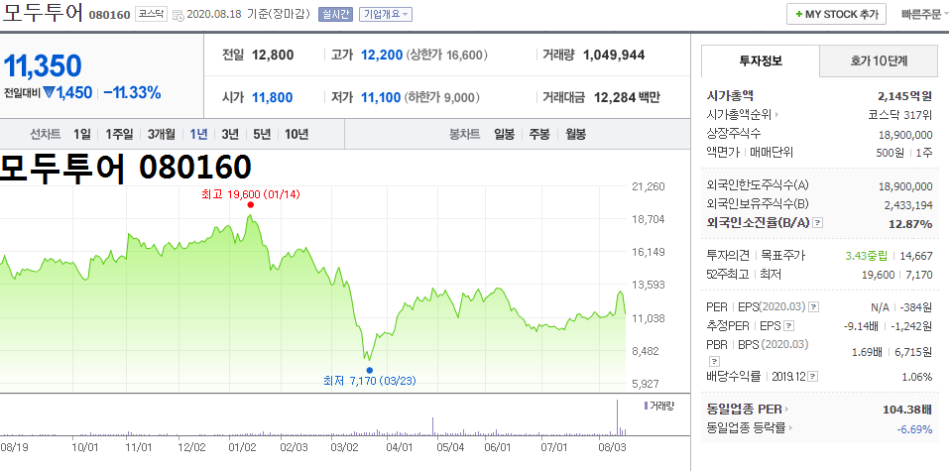Screen dimensions: 952x471
Task: Click the 고가 12,200 value
Action: pyautogui.click(x=382, y=56)
